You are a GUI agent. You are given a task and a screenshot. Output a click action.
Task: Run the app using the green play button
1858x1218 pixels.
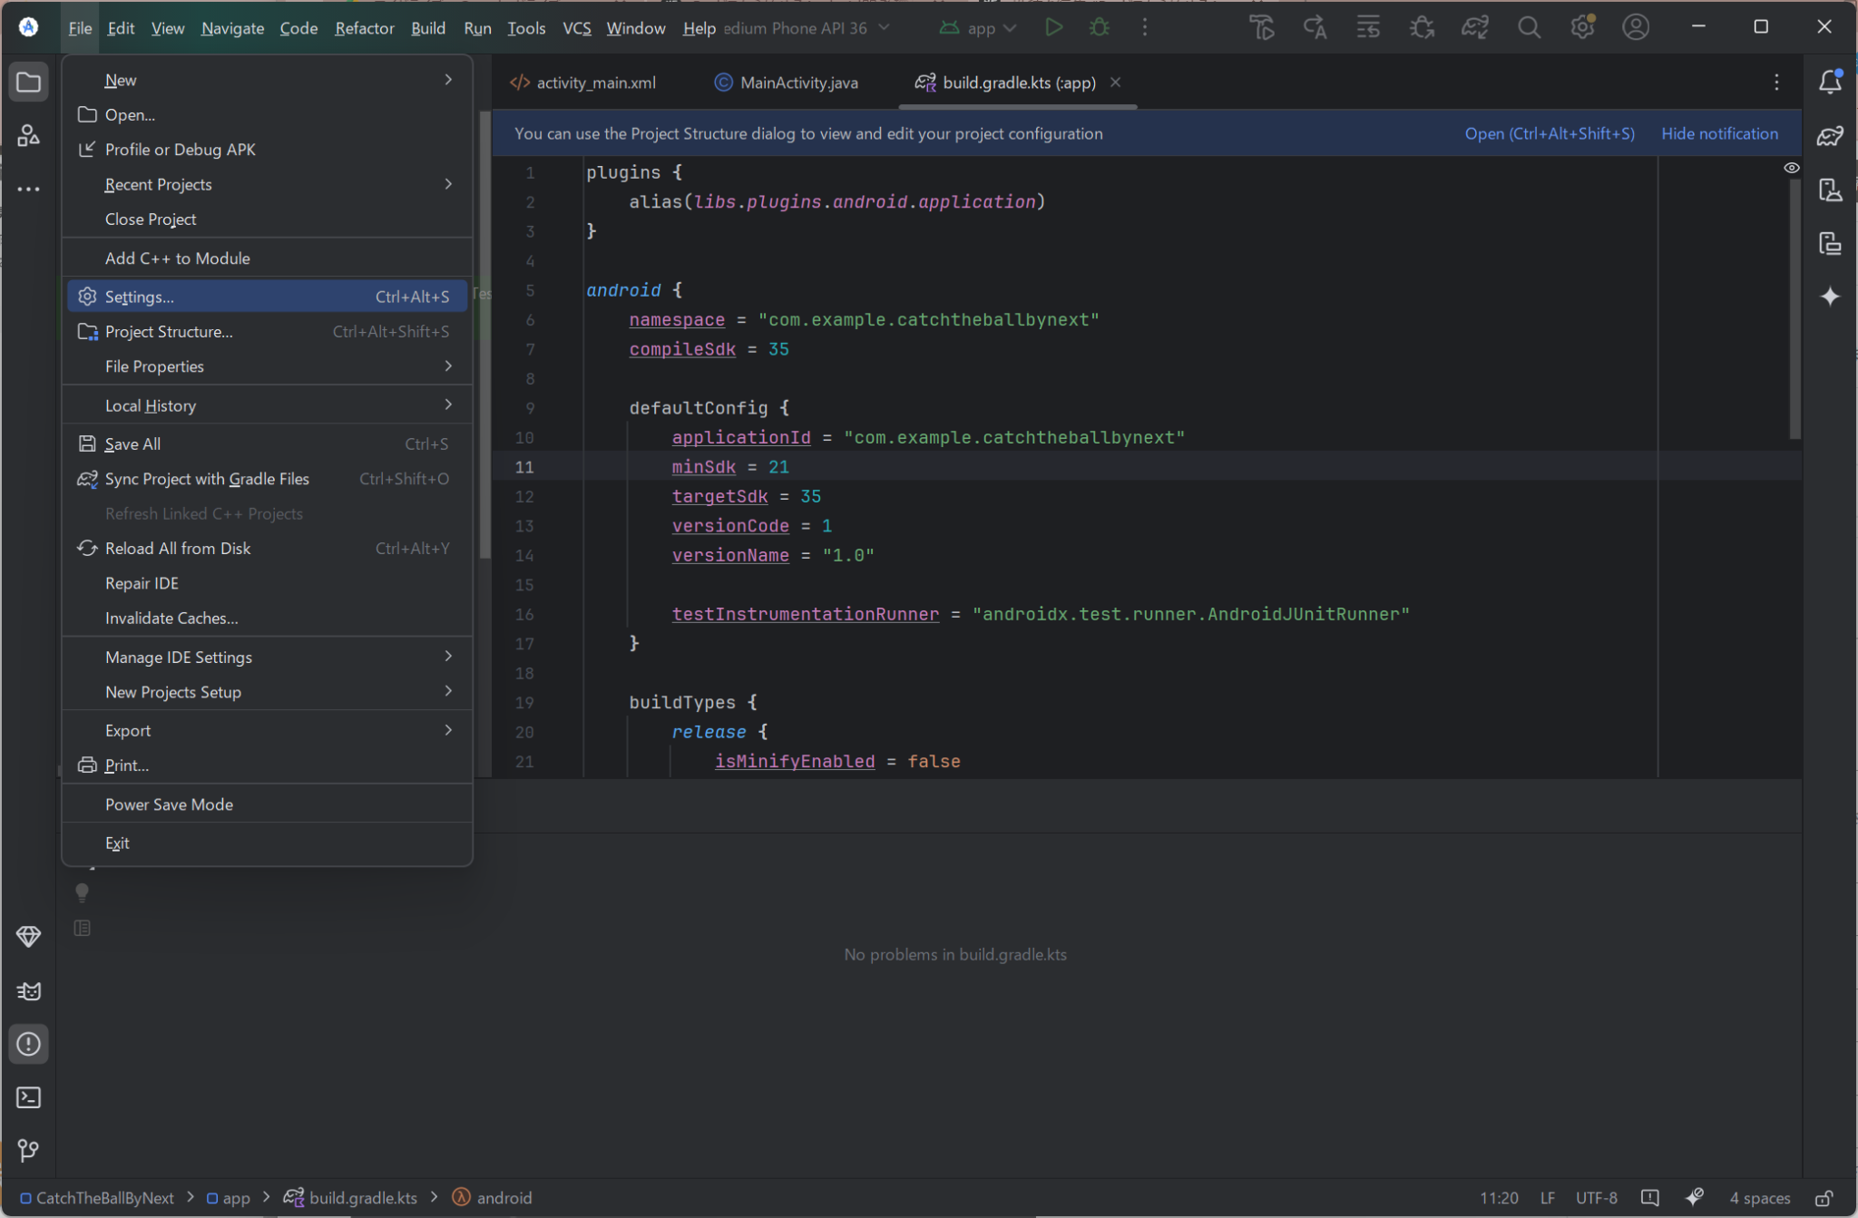(1053, 27)
